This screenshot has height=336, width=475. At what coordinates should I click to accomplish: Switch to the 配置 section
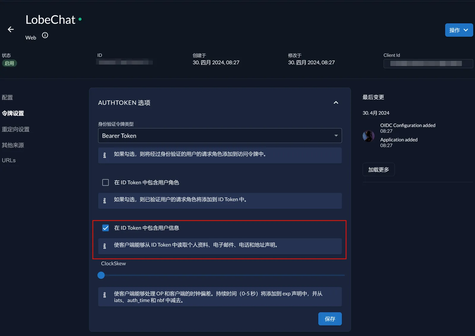[7, 98]
